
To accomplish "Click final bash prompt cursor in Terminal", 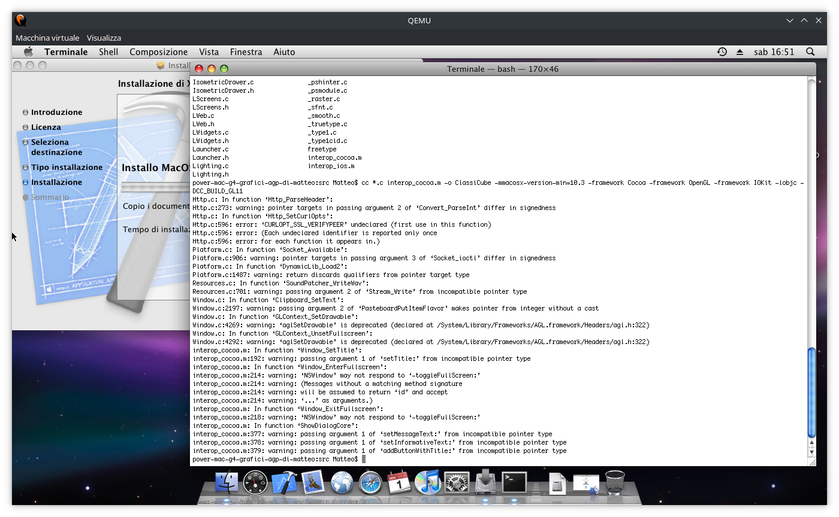I will tap(363, 459).
